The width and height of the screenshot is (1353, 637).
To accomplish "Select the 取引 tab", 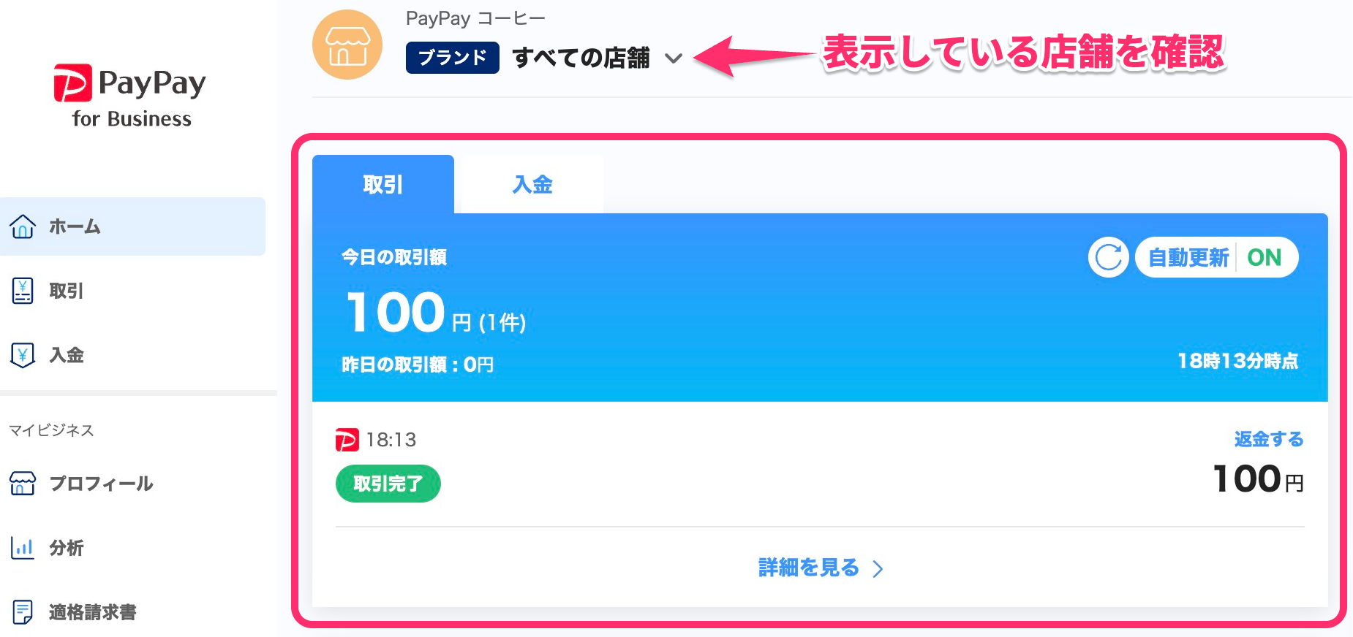I will [x=382, y=185].
